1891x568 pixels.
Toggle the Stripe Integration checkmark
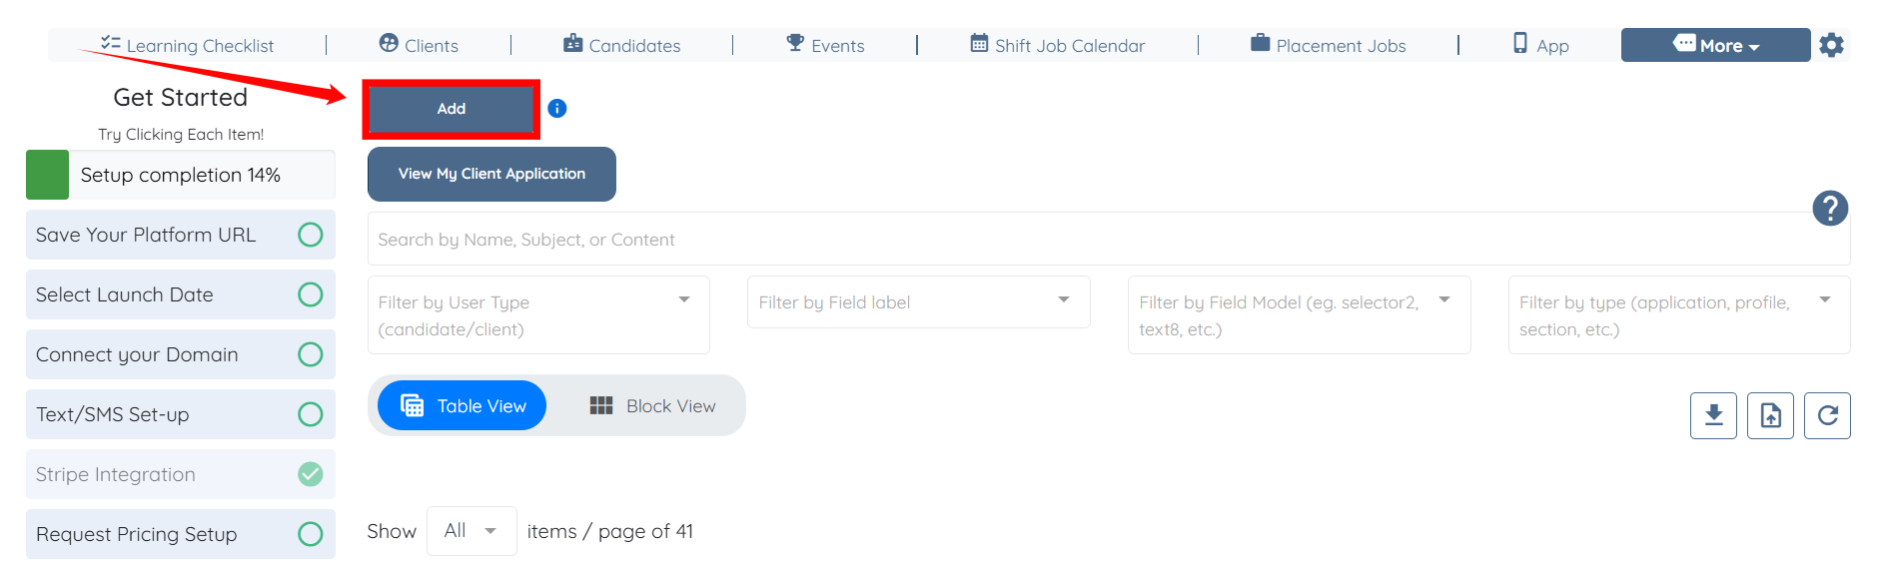click(311, 474)
